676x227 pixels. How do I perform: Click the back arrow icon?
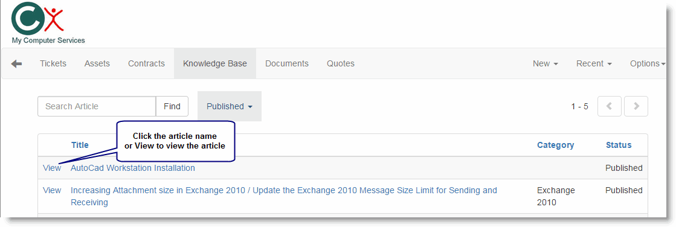16,64
